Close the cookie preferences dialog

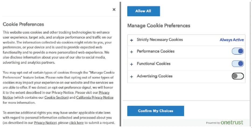coord(114,9)
